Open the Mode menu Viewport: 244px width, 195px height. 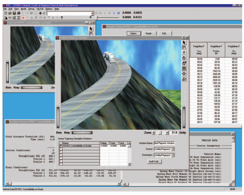[24, 9]
